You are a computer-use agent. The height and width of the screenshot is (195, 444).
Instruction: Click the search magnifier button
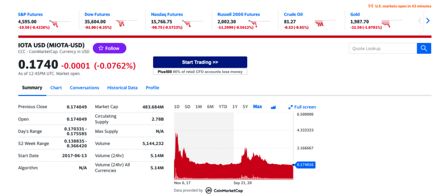coord(424,48)
